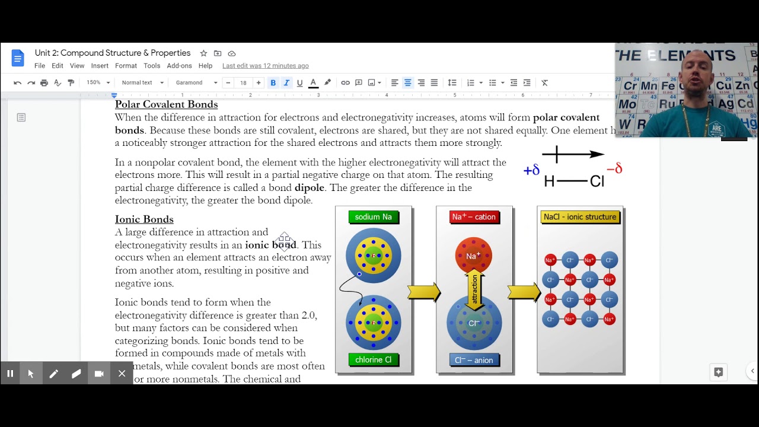
Task: Toggle italic formatting
Action: point(286,82)
